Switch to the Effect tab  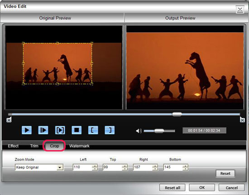[13, 146]
